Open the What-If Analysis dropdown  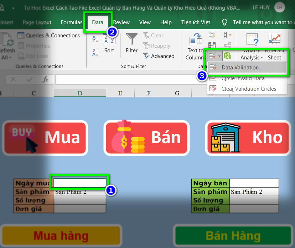(x=252, y=58)
